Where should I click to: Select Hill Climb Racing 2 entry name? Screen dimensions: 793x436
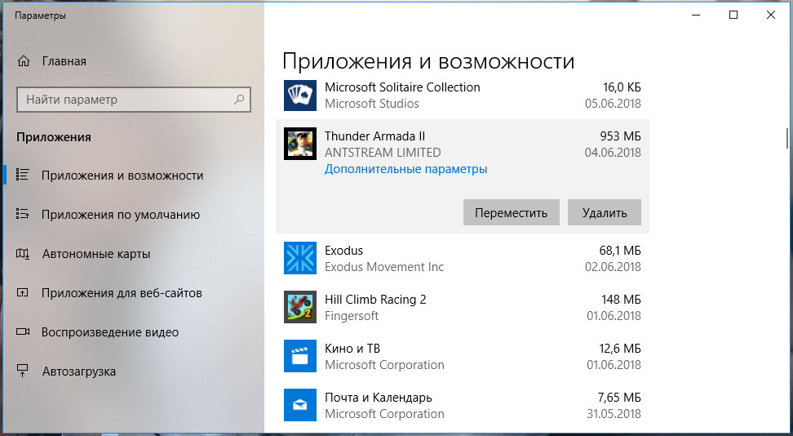[375, 300]
